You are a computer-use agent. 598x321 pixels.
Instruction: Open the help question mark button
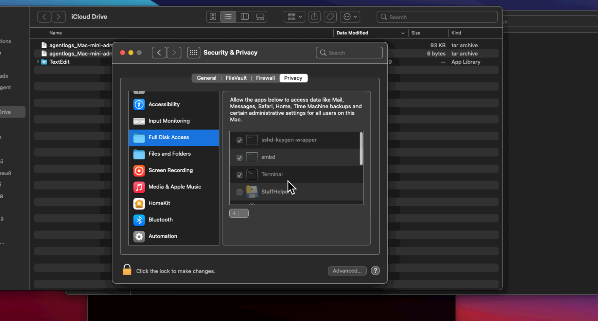[376, 271]
